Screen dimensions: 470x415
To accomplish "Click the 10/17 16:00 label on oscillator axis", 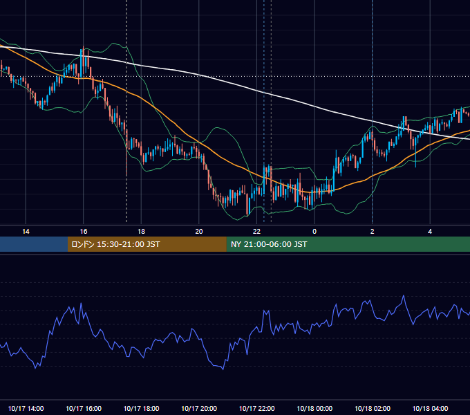I will pyautogui.click(x=84, y=408).
